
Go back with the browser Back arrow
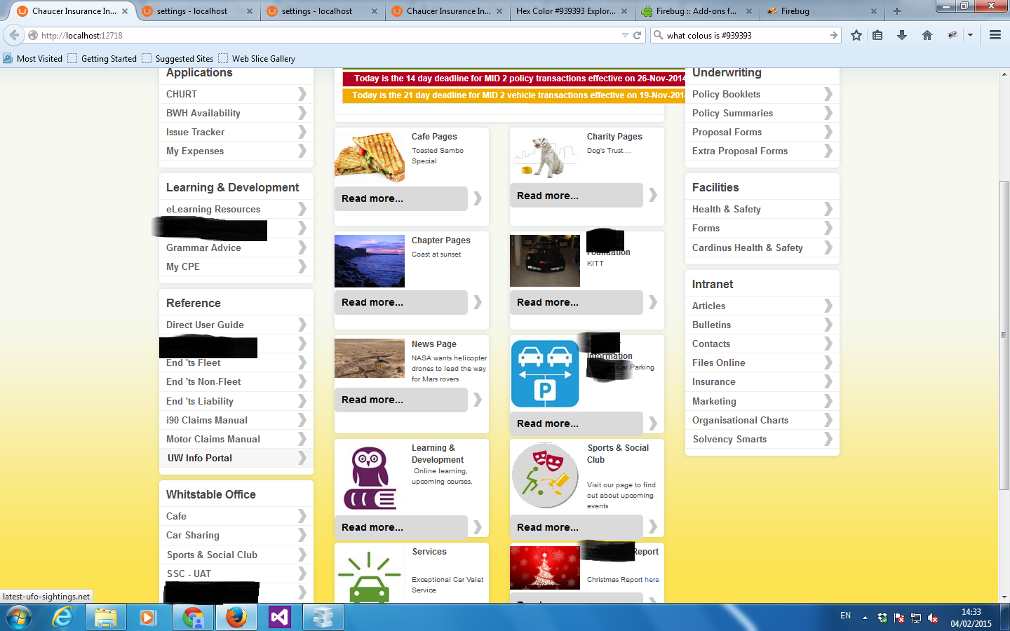pyautogui.click(x=14, y=35)
